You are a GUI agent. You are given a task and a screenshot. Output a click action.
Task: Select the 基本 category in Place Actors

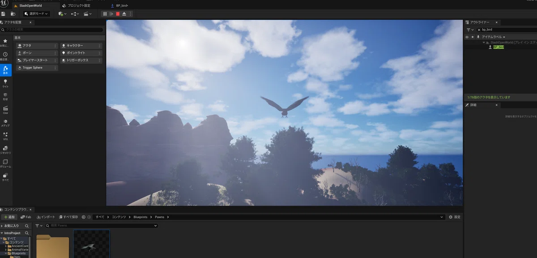5,70
